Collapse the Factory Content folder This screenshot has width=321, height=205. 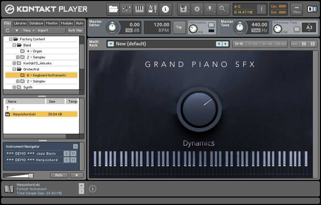[11, 39]
